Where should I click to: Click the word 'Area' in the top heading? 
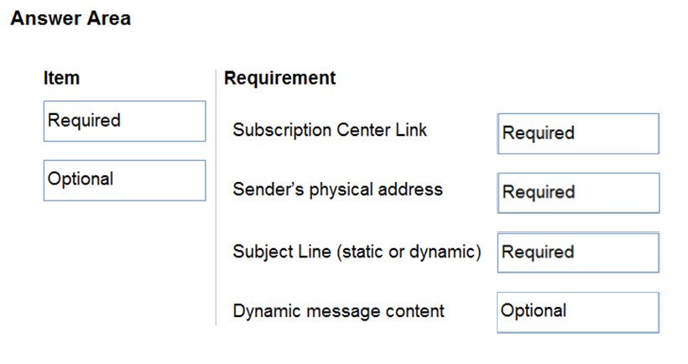(109, 18)
